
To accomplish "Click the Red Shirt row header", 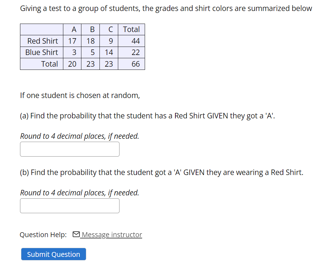I will (42, 41).
